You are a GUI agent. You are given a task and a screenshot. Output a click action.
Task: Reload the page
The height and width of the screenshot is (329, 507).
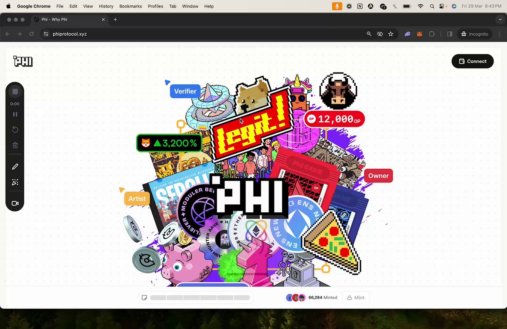pyautogui.click(x=32, y=34)
